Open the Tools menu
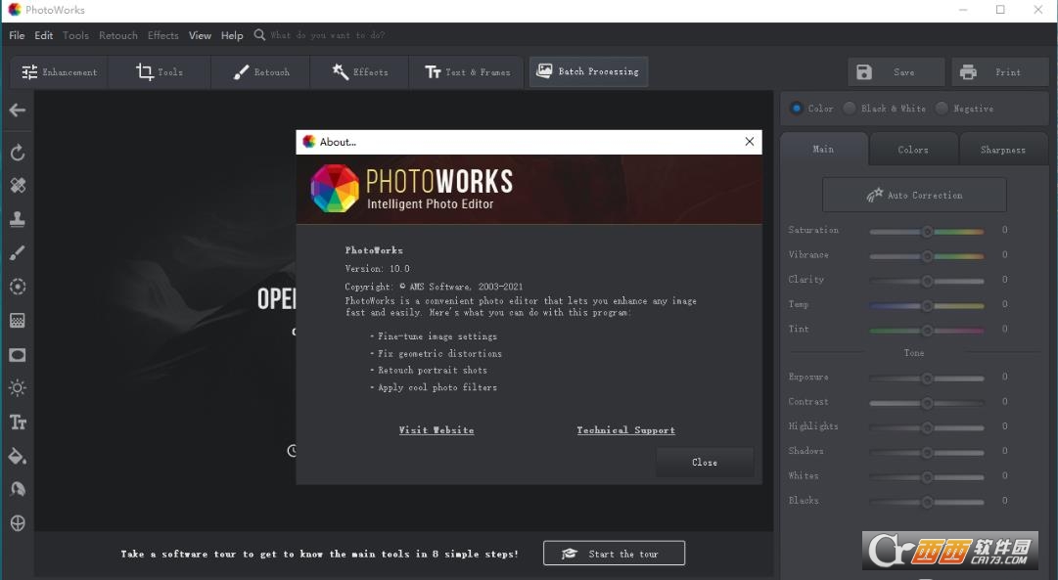Screen dimensions: 1058x580 (75, 35)
